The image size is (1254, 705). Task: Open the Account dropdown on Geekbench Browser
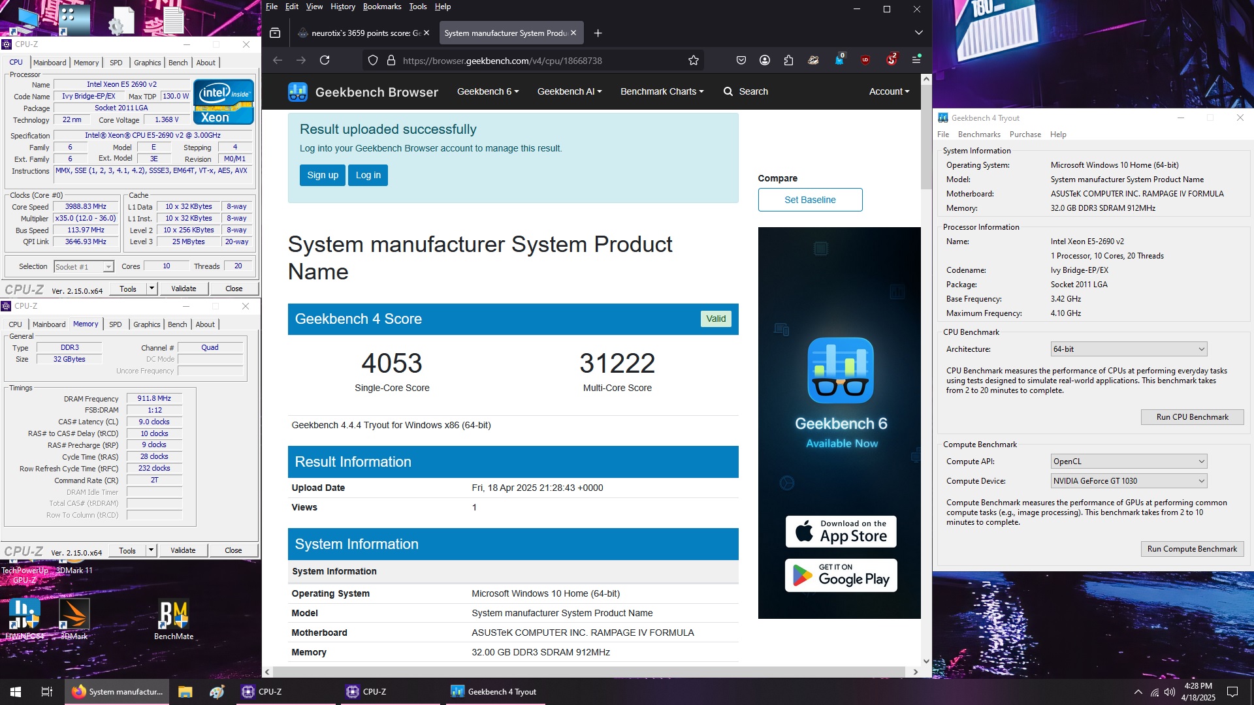click(889, 91)
